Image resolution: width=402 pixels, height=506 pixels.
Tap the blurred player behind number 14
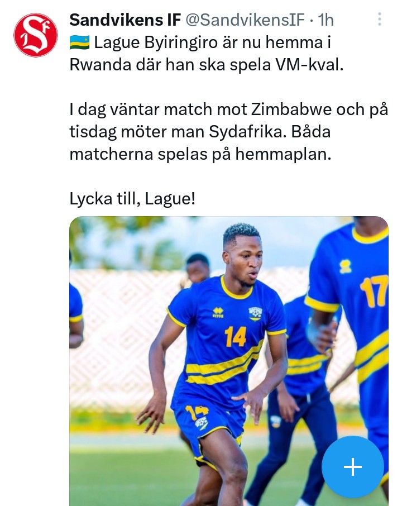pyautogui.click(x=198, y=269)
